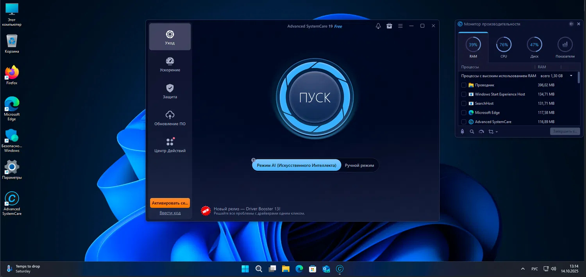Click the red NEW badge by the Driver Booster notice
The image size is (586, 277).
pos(205,211)
